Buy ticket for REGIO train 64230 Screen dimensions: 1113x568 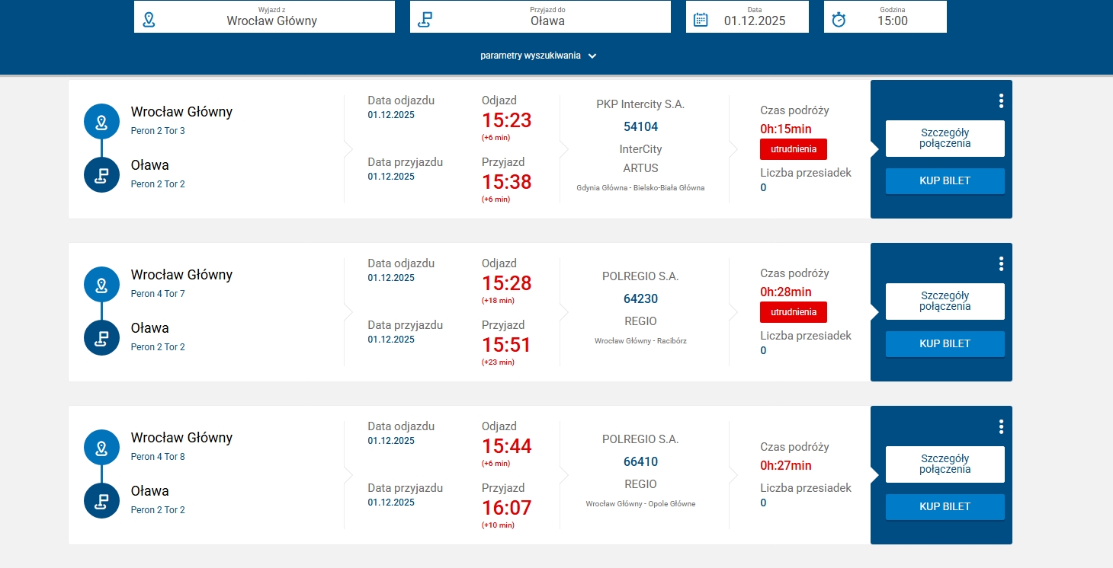point(945,344)
